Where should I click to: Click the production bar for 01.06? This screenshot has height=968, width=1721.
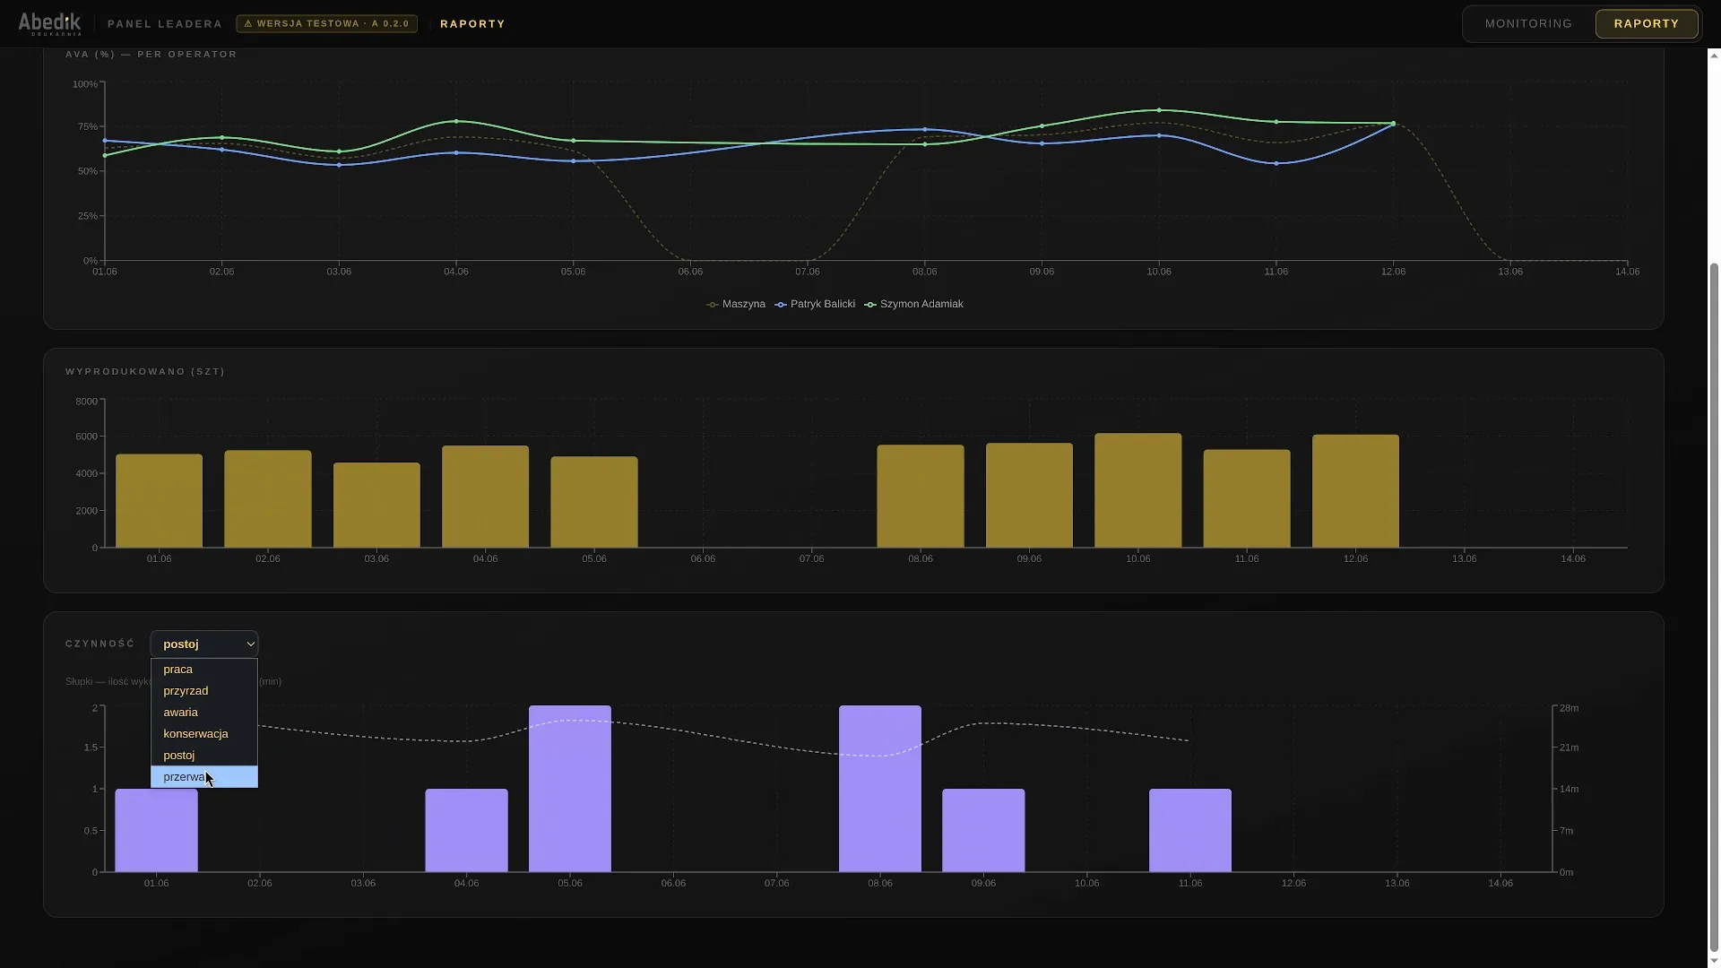(159, 501)
